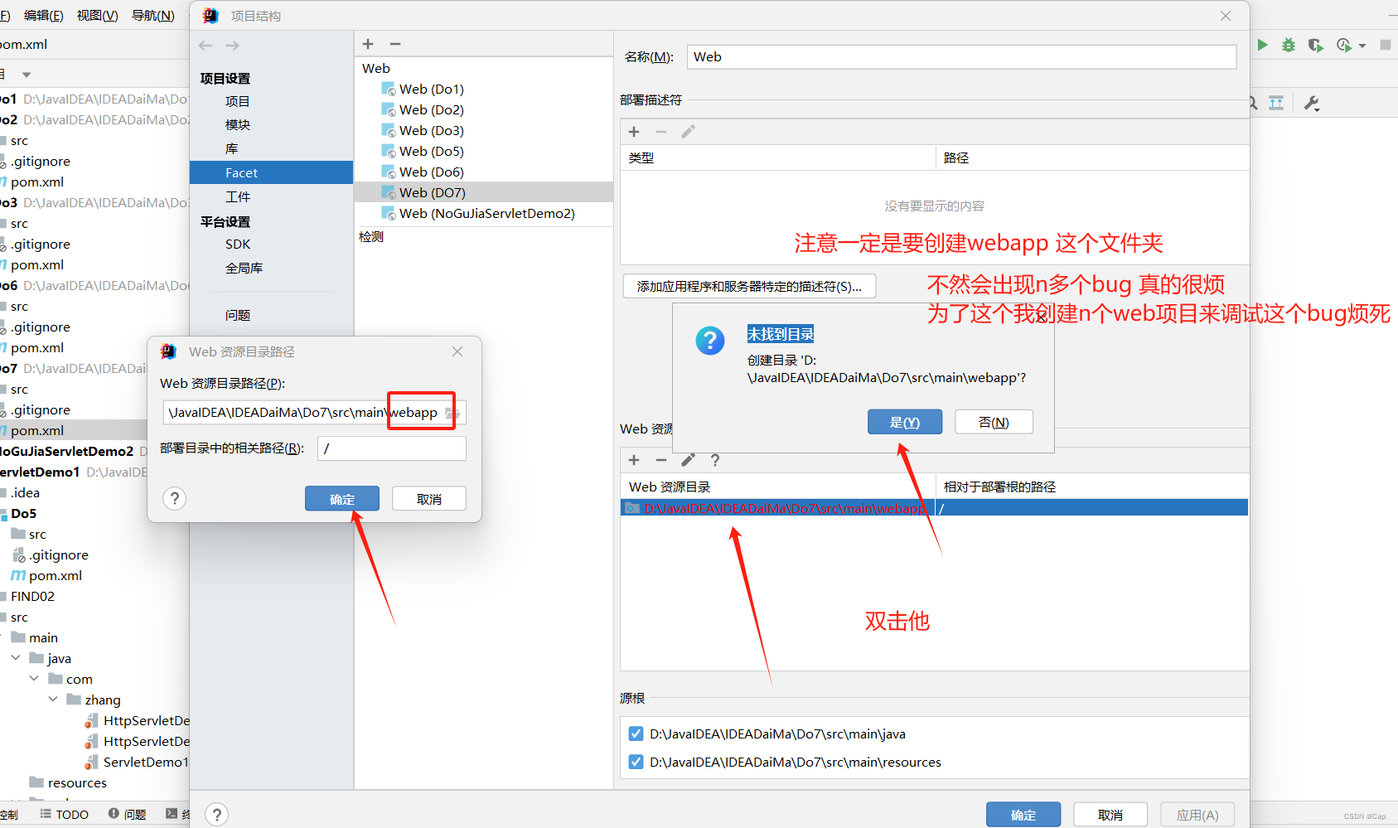Viewport: 1398px width, 828px height.
Task: Click help icon in Web resource path dialog
Action: (x=174, y=498)
